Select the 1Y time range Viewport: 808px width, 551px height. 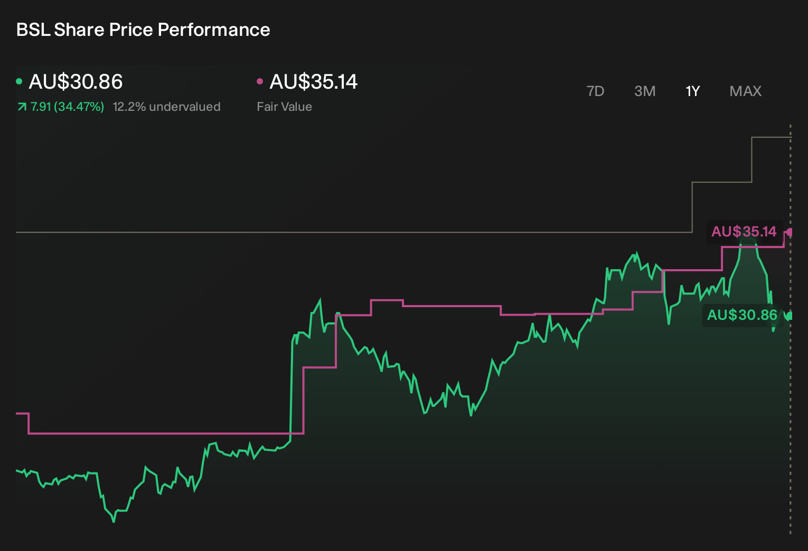click(692, 91)
